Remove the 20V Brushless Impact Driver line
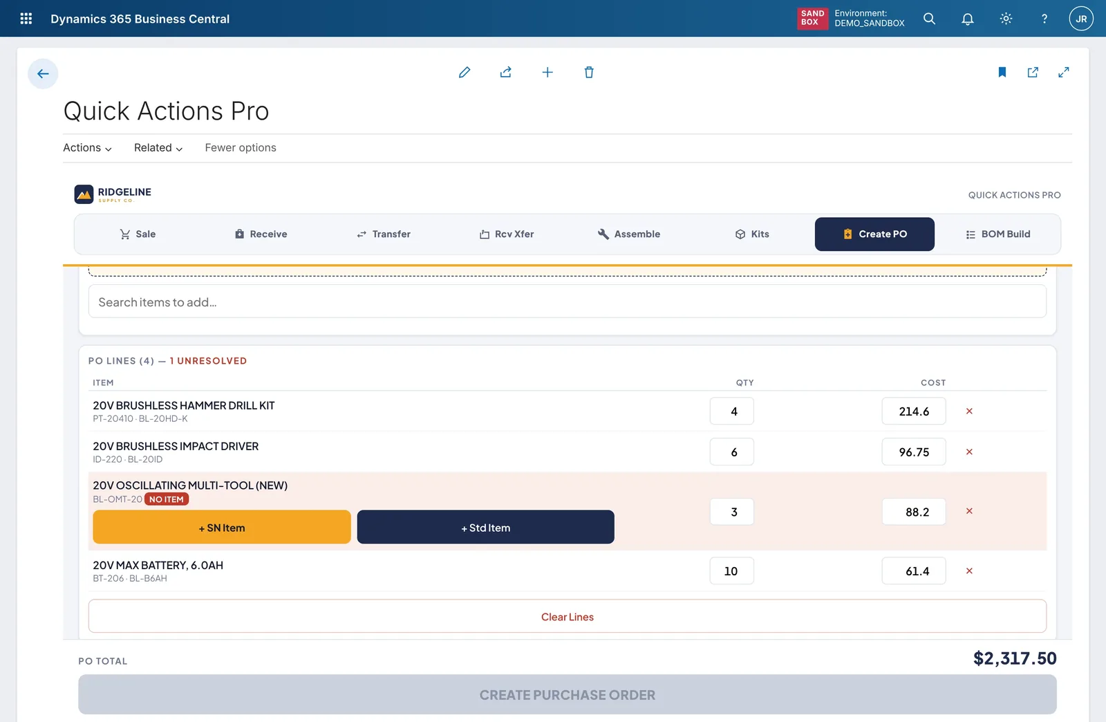This screenshot has width=1106, height=722. point(969,452)
